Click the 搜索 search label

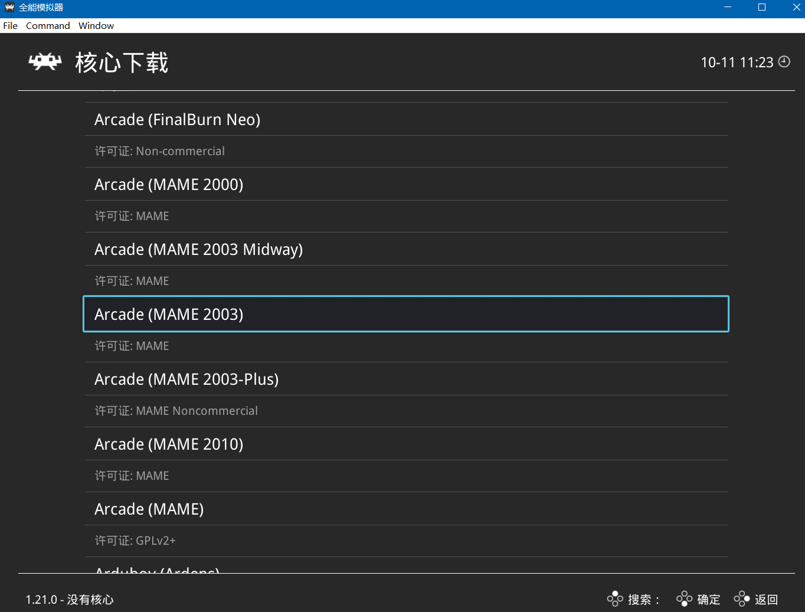640,600
